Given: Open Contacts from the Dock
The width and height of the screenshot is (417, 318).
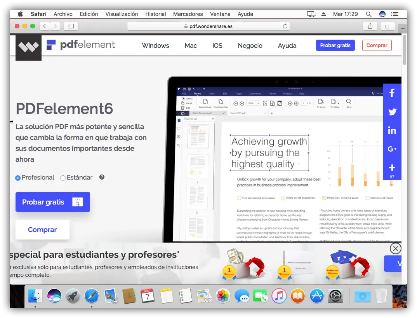Looking at the screenshot, I should [129, 296].
